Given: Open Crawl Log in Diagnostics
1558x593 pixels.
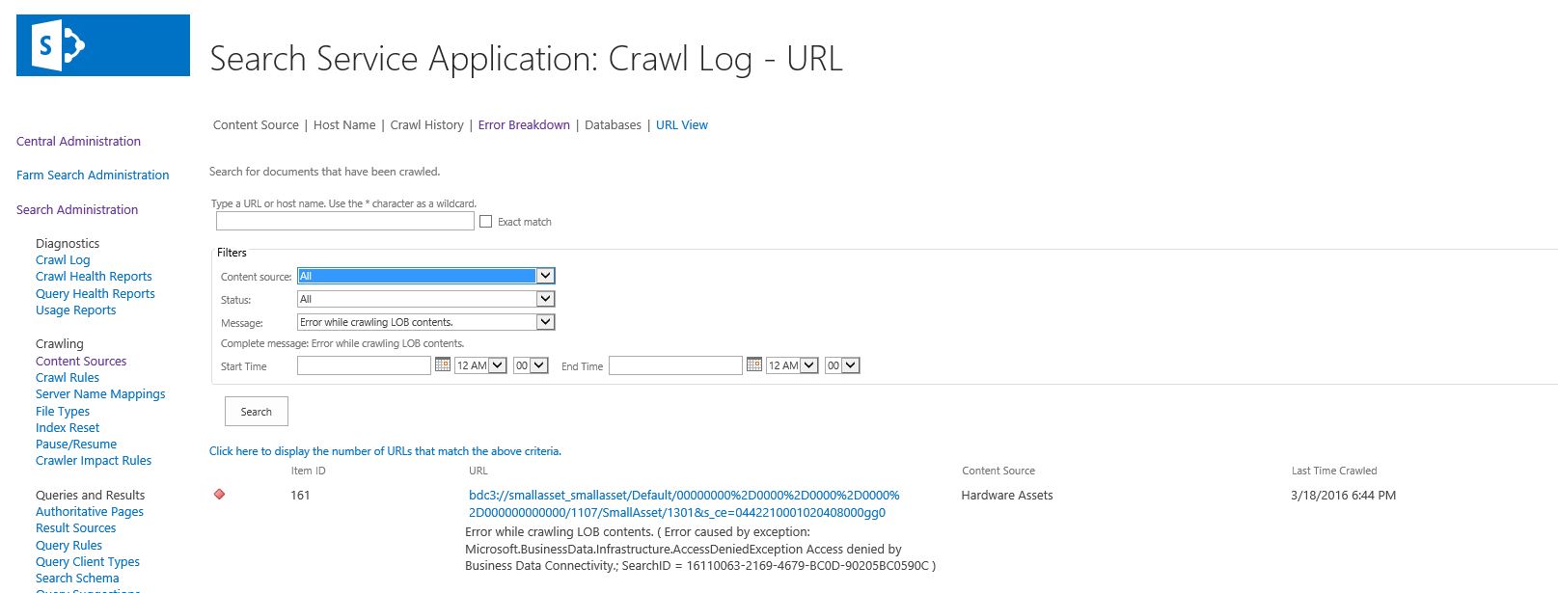Looking at the screenshot, I should click(x=63, y=260).
